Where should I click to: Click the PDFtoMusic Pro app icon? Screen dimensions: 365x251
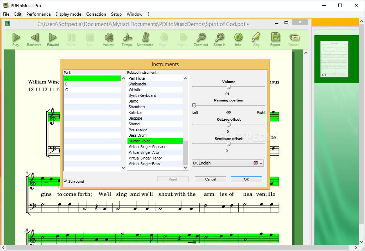(x=6, y=5)
